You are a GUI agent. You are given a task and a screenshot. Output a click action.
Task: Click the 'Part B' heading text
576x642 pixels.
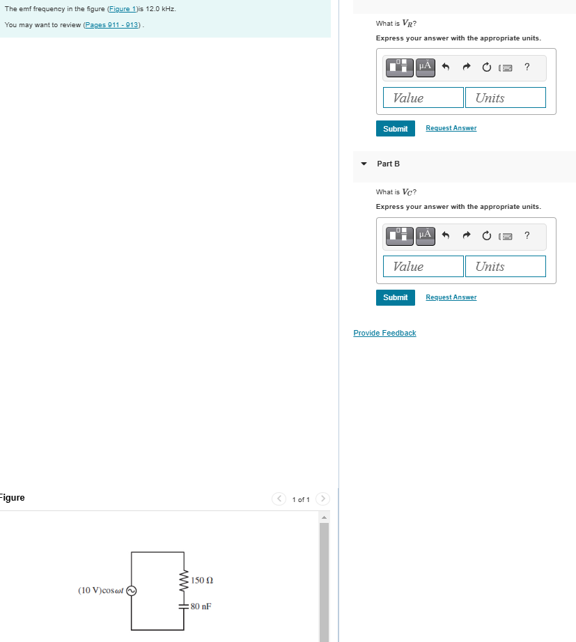pos(389,164)
